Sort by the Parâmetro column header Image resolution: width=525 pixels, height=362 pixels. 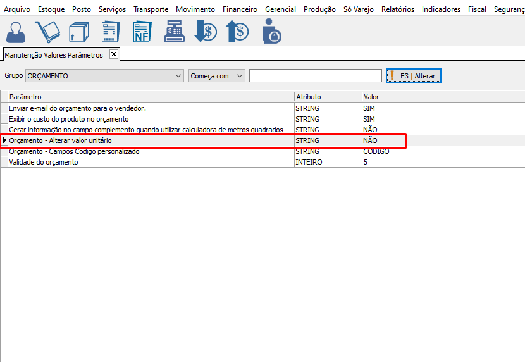pyautogui.click(x=151, y=97)
